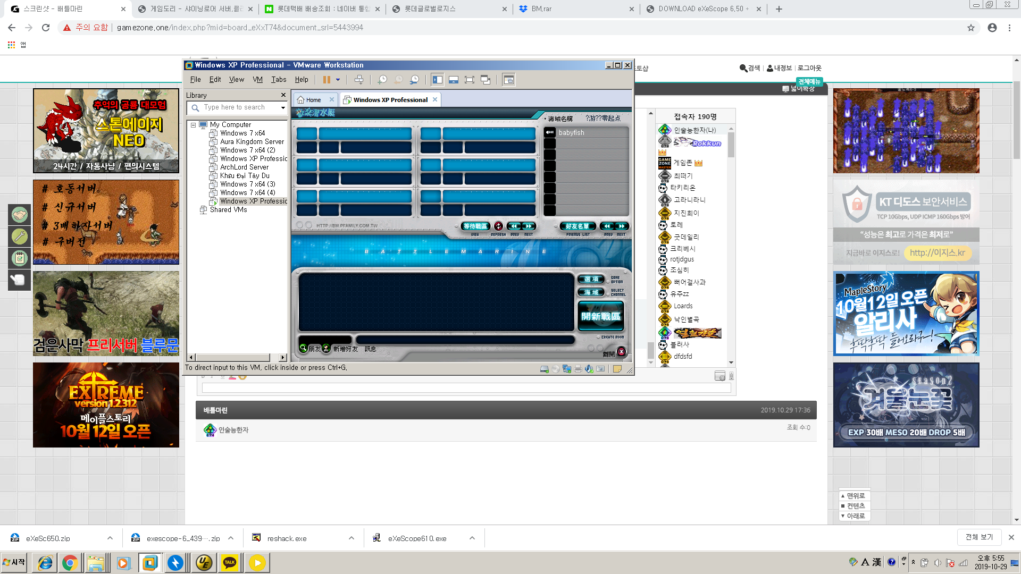The image size is (1021, 574).
Task: Click the 로그아웃 logout link
Action: click(x=809, y=68)
